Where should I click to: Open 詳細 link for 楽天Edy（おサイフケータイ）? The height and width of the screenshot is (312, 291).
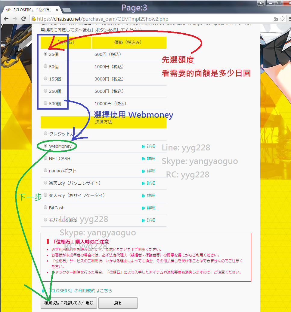click(x=149, y=195)
